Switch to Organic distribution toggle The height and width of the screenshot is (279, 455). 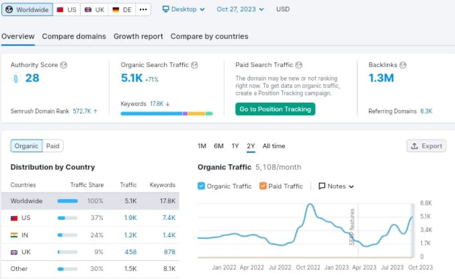(x=26, y=146)
